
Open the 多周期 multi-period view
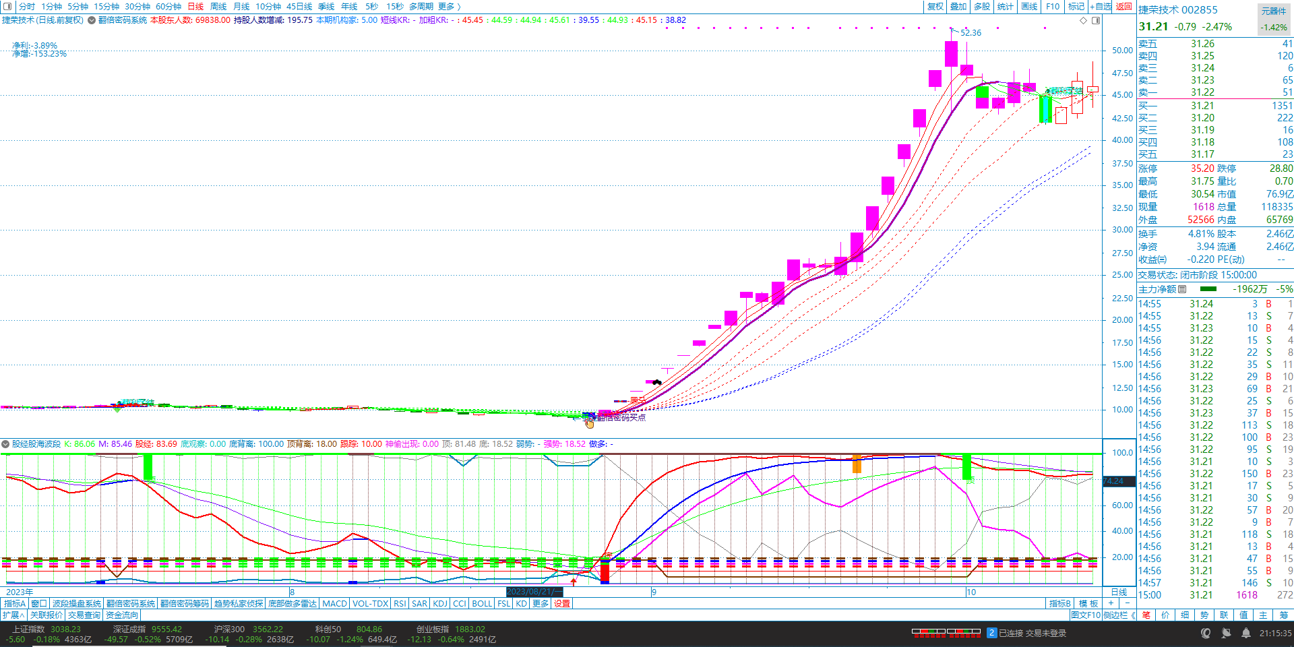tap(421, 7)
